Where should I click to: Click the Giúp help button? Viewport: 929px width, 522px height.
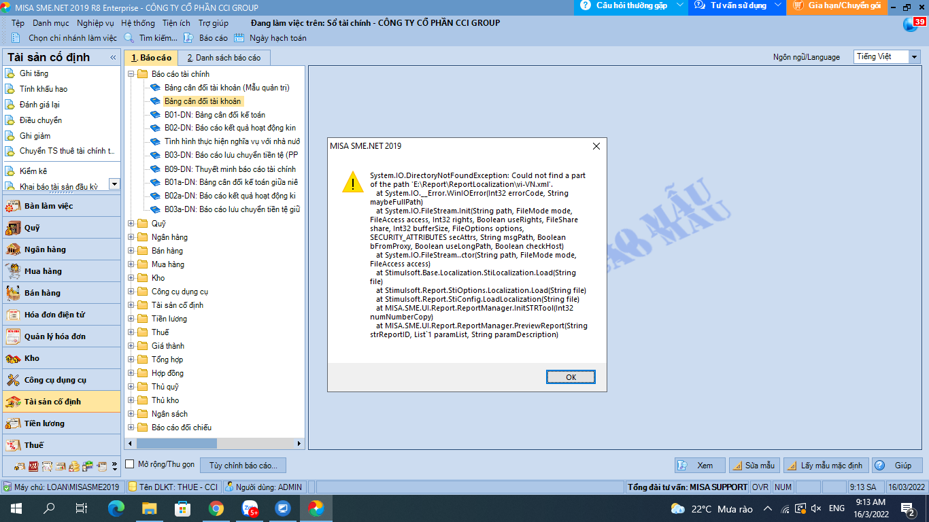pyautogui.click(x=897, y=466)
